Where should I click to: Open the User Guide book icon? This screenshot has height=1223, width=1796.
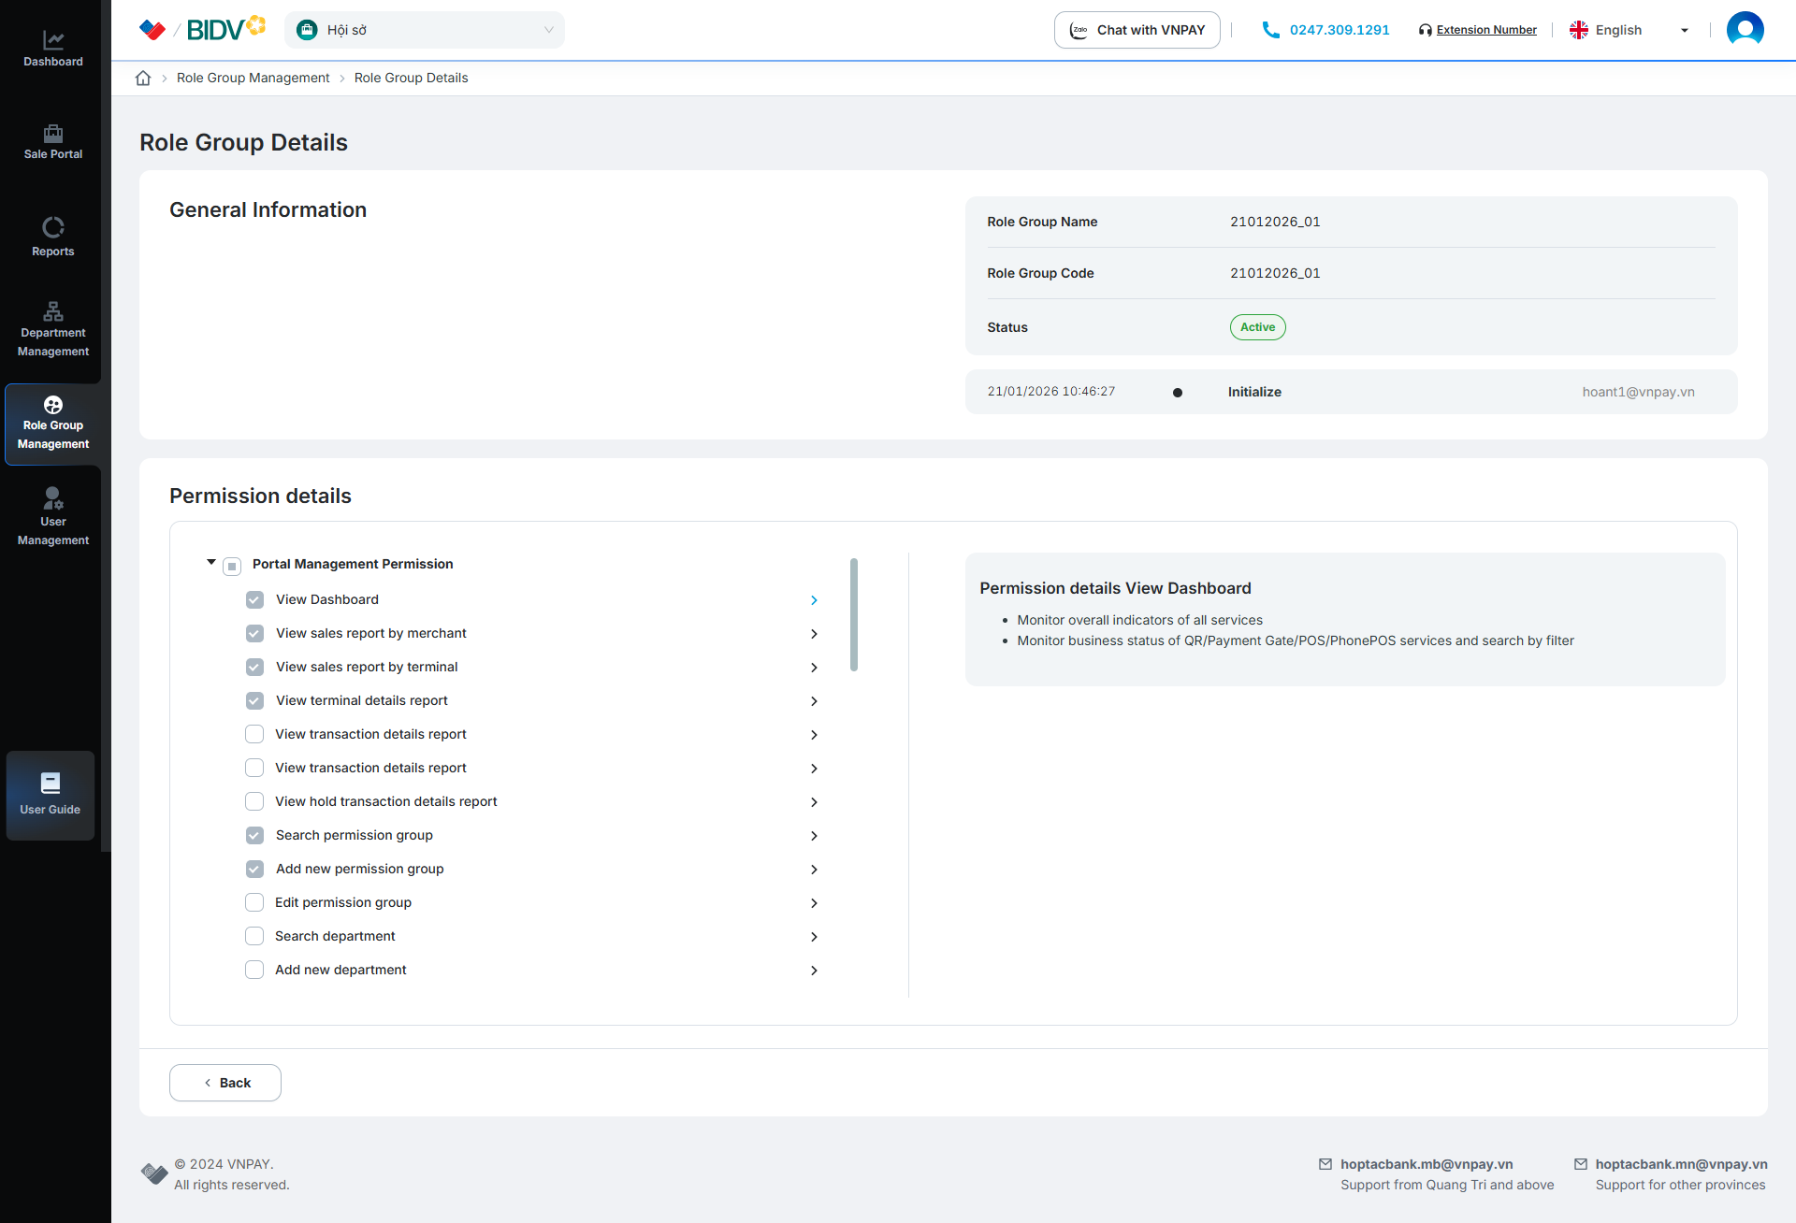51,783
